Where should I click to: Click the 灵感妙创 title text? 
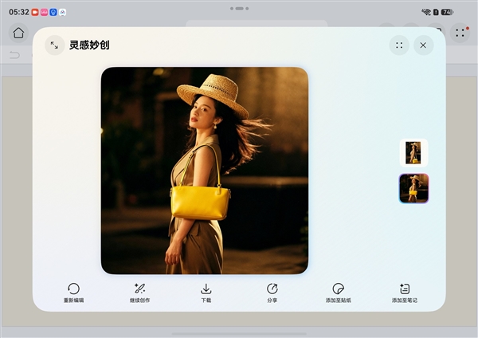(89, 45)
